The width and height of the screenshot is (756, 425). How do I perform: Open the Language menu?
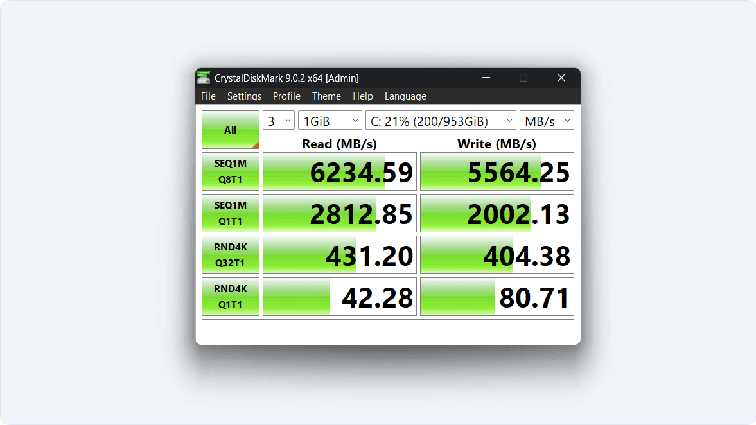(405, 96)
